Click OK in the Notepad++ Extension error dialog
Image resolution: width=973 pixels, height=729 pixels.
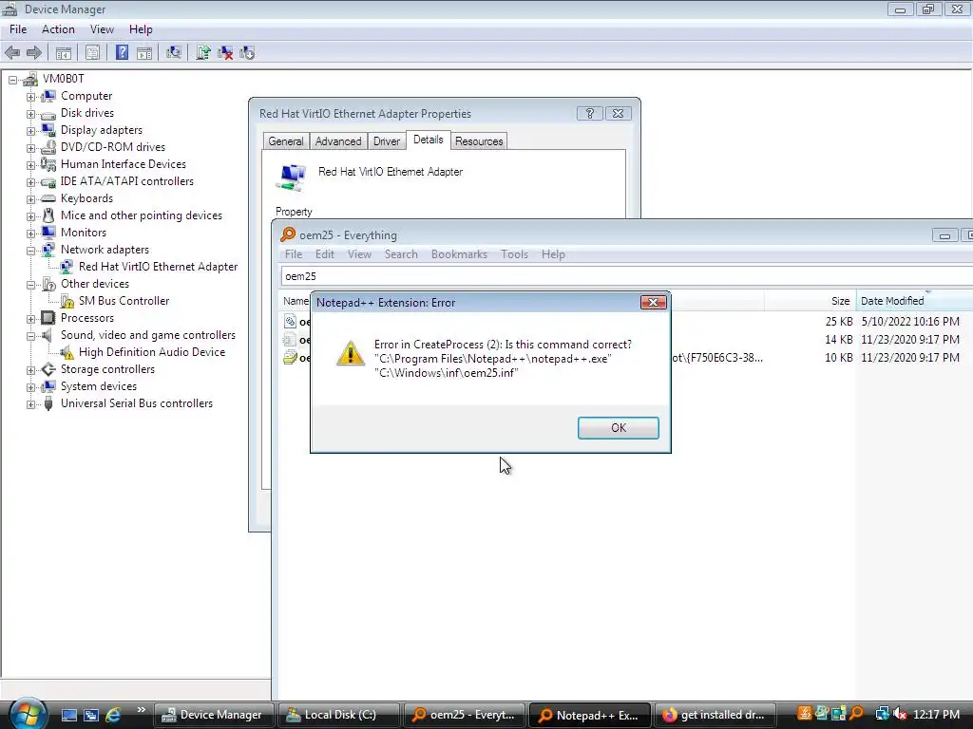[x=618, y=428]
